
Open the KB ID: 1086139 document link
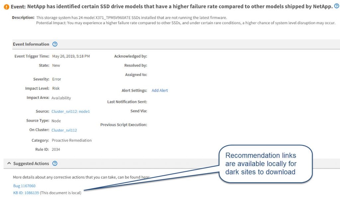(x=26, y=193)
